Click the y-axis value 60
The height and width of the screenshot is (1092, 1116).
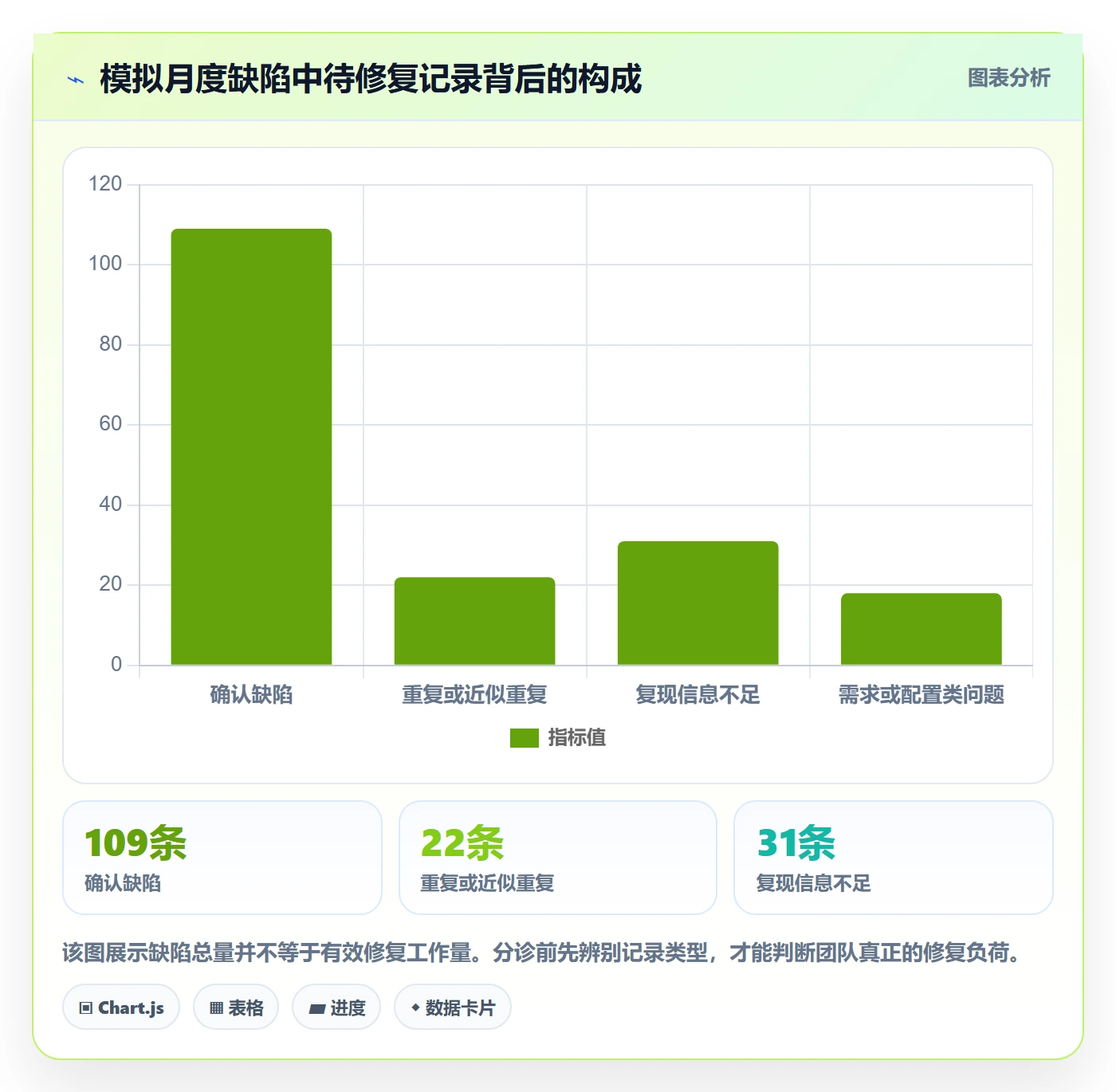110,424
